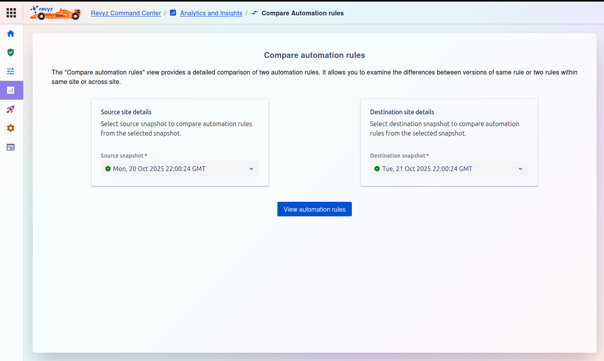This screenshot has height=361, width=604.
Task: Click the Destination snapshot chevron arrow
Action: pyautogui.click(x=520, y=169)
